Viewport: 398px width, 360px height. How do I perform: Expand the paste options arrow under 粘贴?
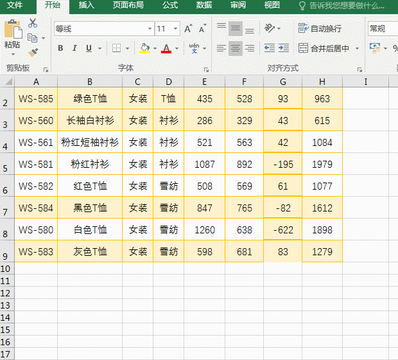coord(13,54)
